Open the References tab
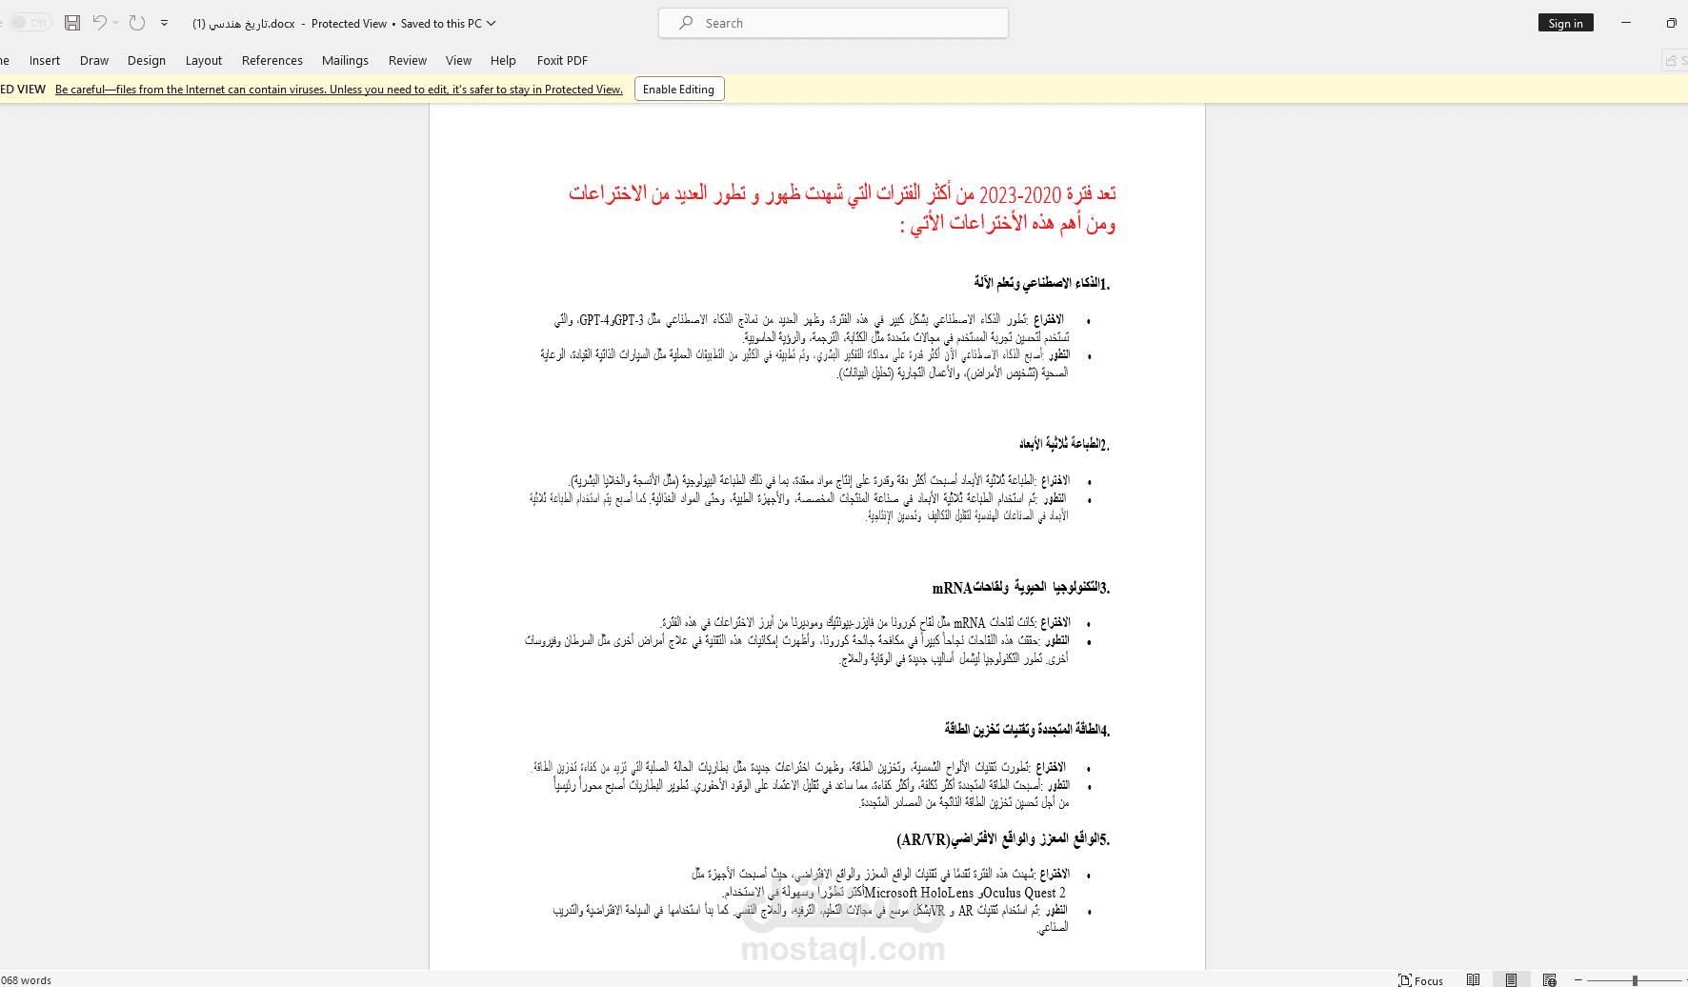 pos(272,60)
